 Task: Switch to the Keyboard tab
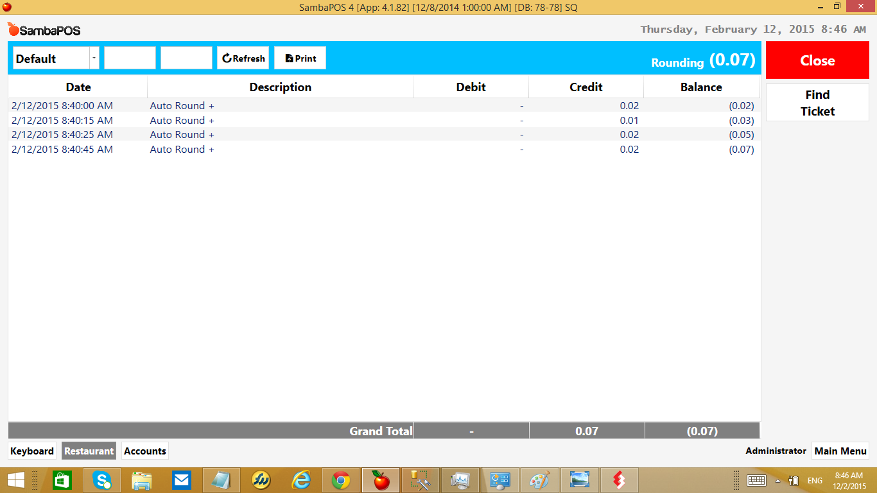[32, 451]
